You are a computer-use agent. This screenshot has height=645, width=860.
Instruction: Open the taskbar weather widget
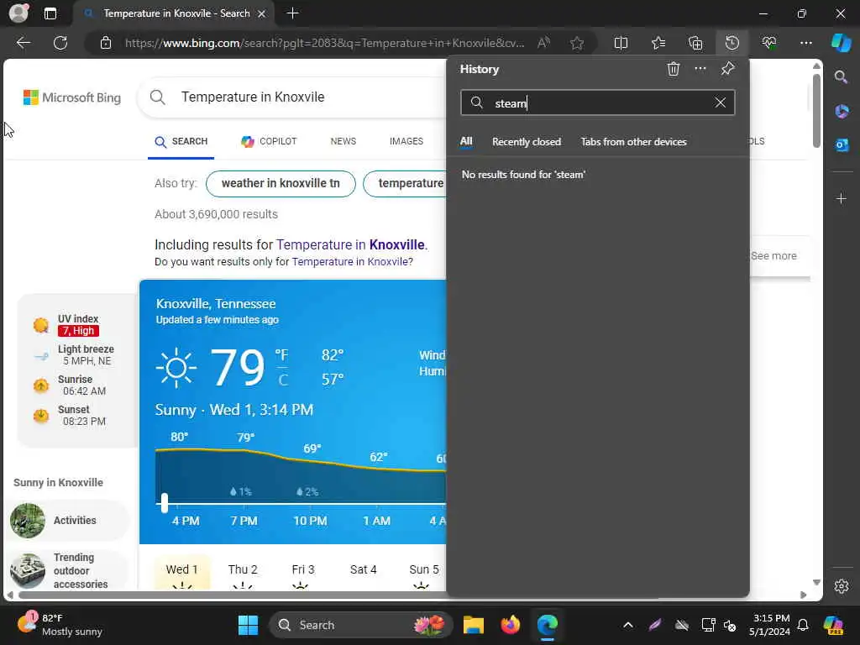click(x=60, y=625)
